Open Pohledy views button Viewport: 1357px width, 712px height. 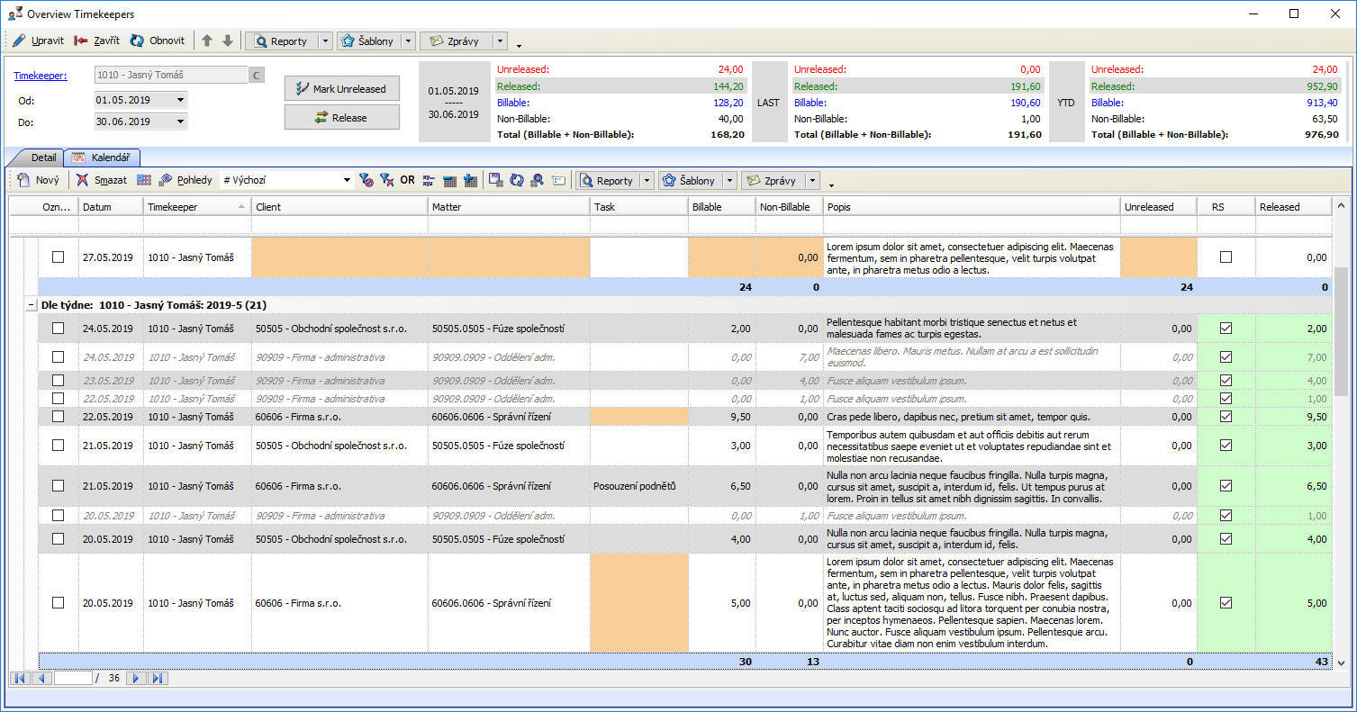pos(185,180)
